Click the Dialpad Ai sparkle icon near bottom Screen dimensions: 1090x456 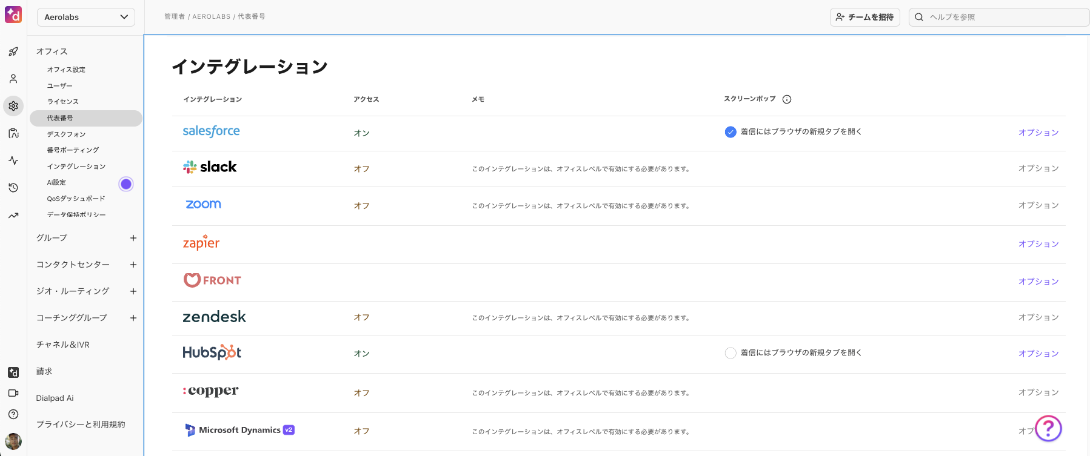(x=13, y=372)
